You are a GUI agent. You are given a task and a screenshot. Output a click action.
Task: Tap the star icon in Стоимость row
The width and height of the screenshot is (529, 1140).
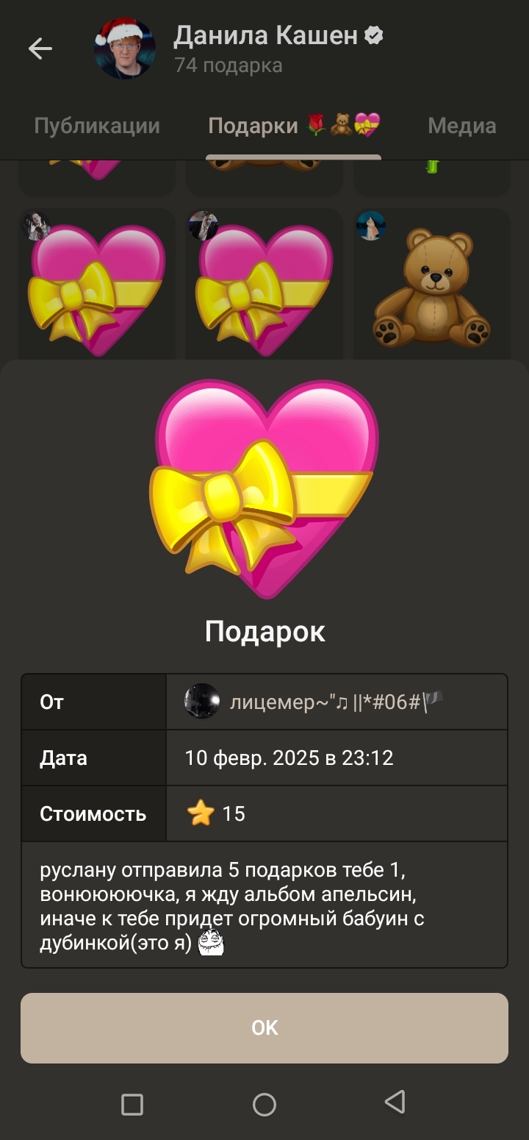[201, 813]
